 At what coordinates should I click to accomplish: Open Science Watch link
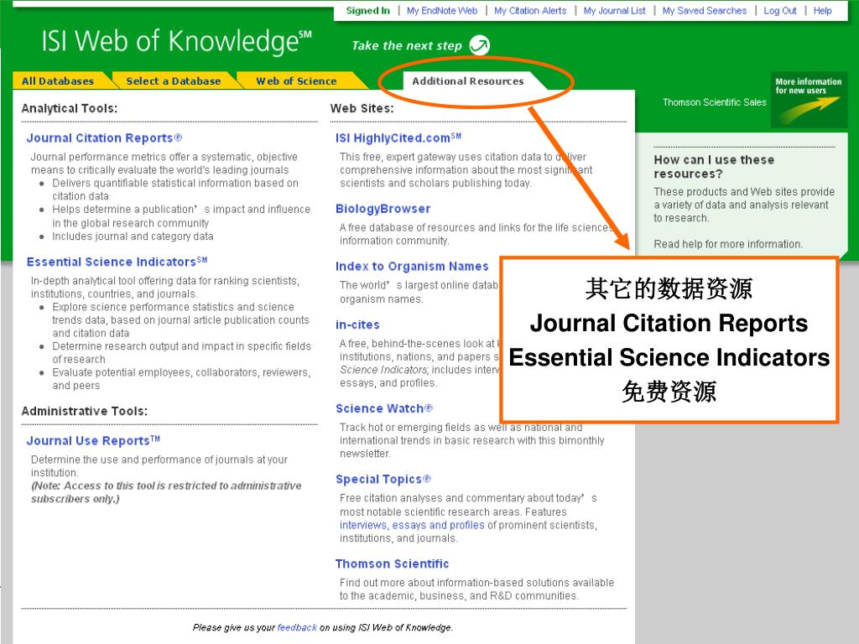[384, 408]
